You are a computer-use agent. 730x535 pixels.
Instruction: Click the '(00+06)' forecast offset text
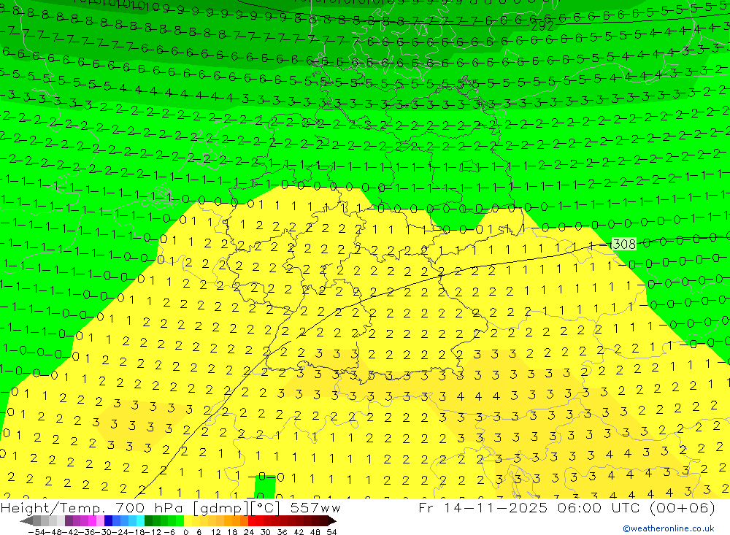point(682,507)
